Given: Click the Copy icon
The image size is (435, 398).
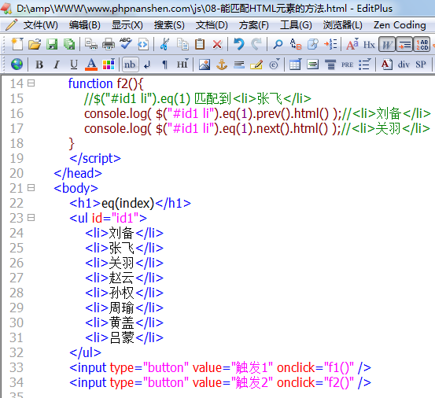Looking at the screenshot, I should point(182,44).
